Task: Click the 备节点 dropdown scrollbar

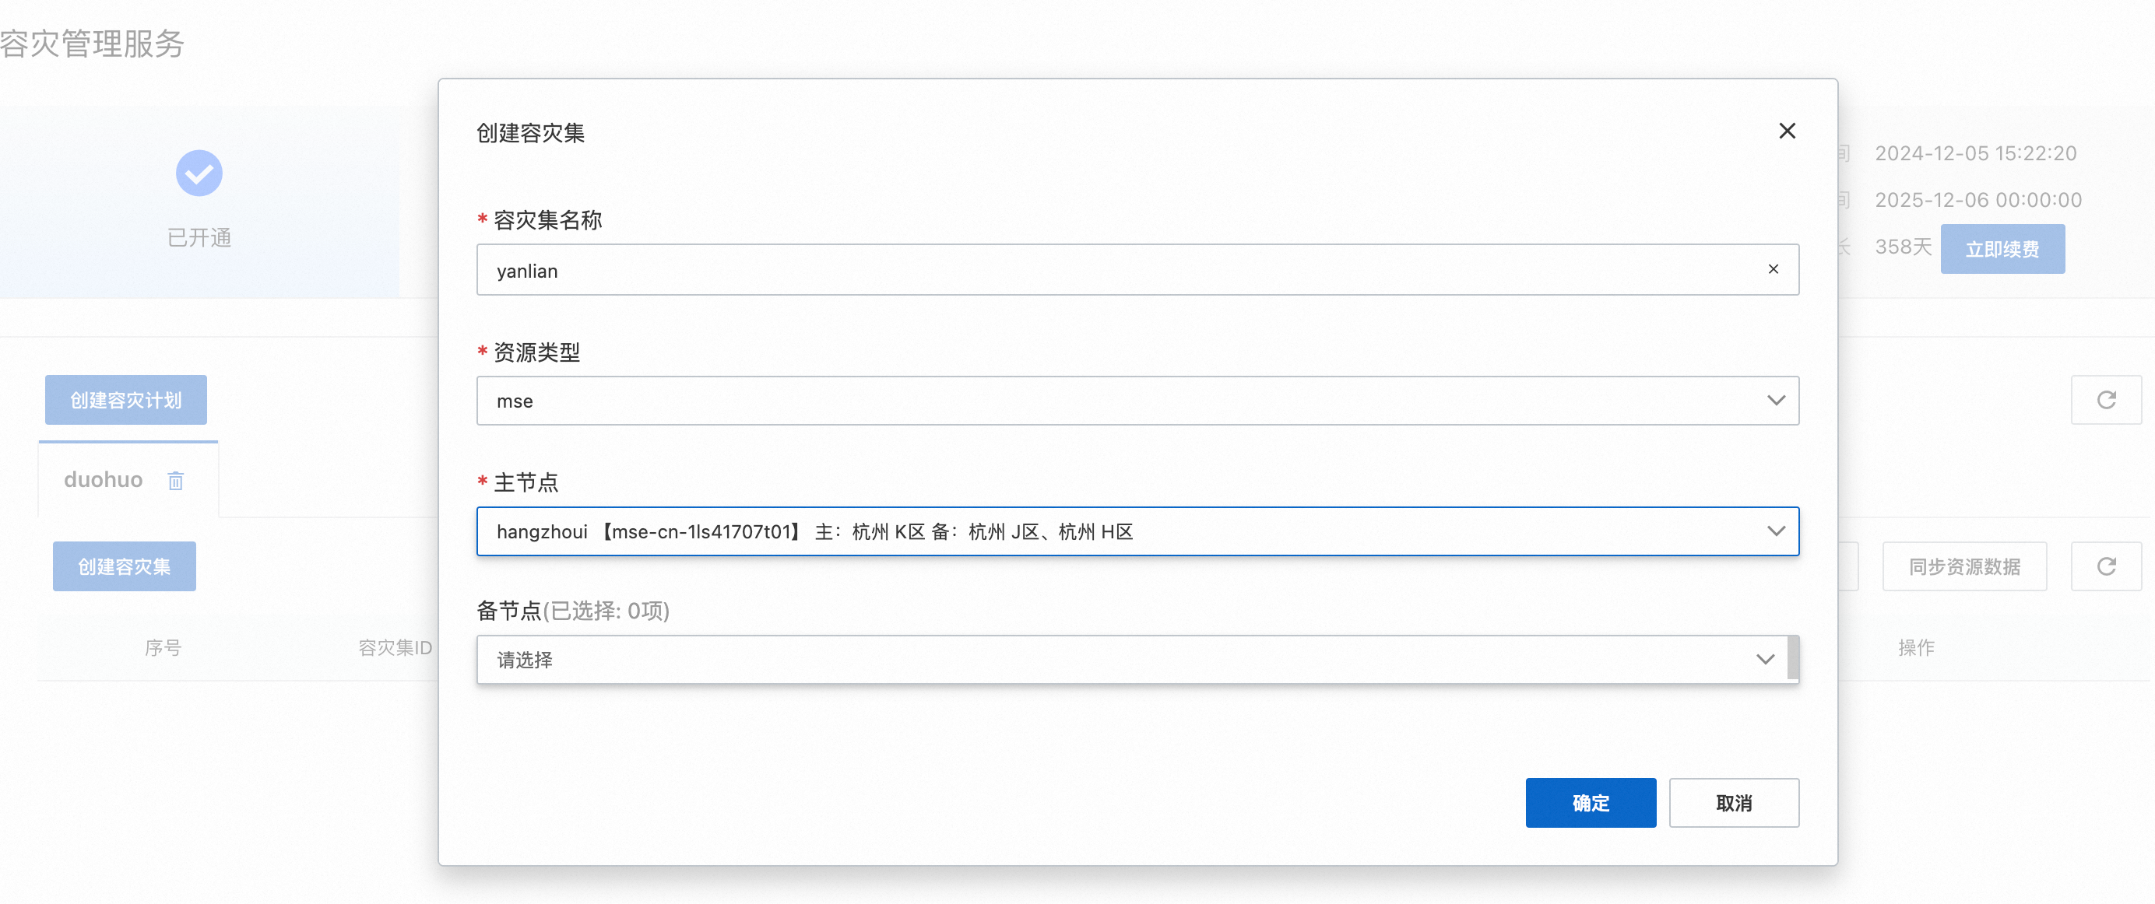Action: pyautogui.click(x=1793, y=658)
